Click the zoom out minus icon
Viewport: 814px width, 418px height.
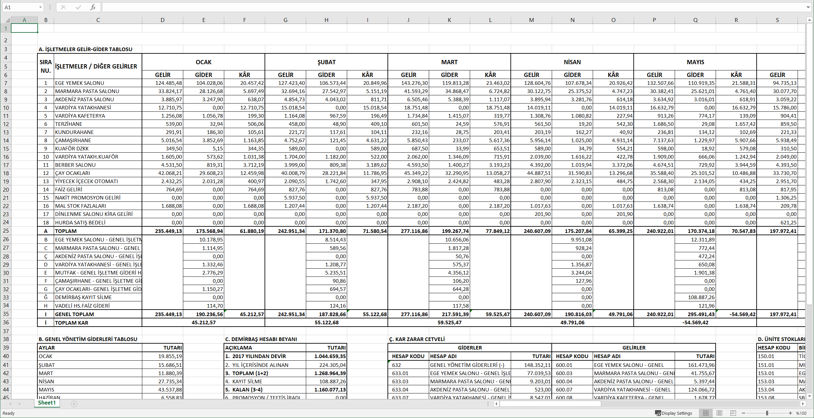(x=744, y=413)
